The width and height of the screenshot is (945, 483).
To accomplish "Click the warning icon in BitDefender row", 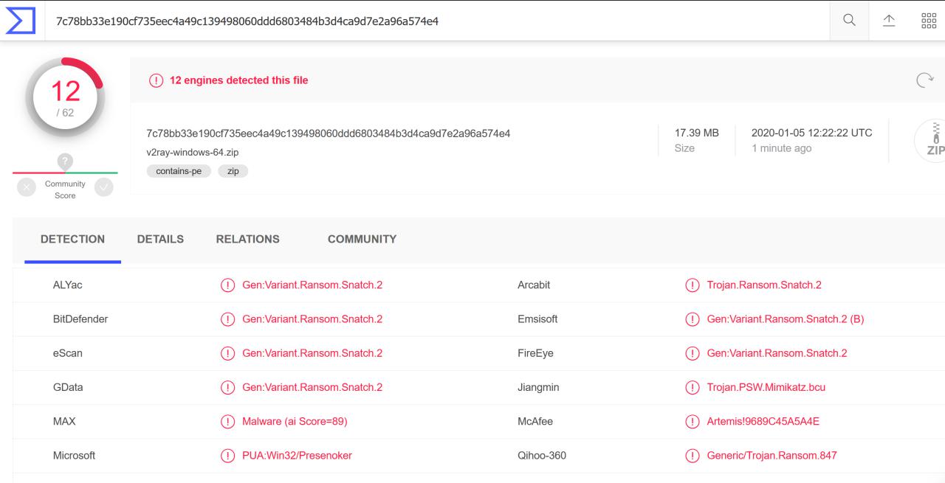I will click(x=228, y=319).
